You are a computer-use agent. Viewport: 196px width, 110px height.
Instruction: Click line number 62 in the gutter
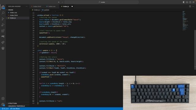33,101
